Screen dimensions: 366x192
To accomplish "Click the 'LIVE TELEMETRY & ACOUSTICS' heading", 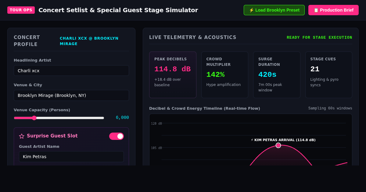I will click(193, 37).
